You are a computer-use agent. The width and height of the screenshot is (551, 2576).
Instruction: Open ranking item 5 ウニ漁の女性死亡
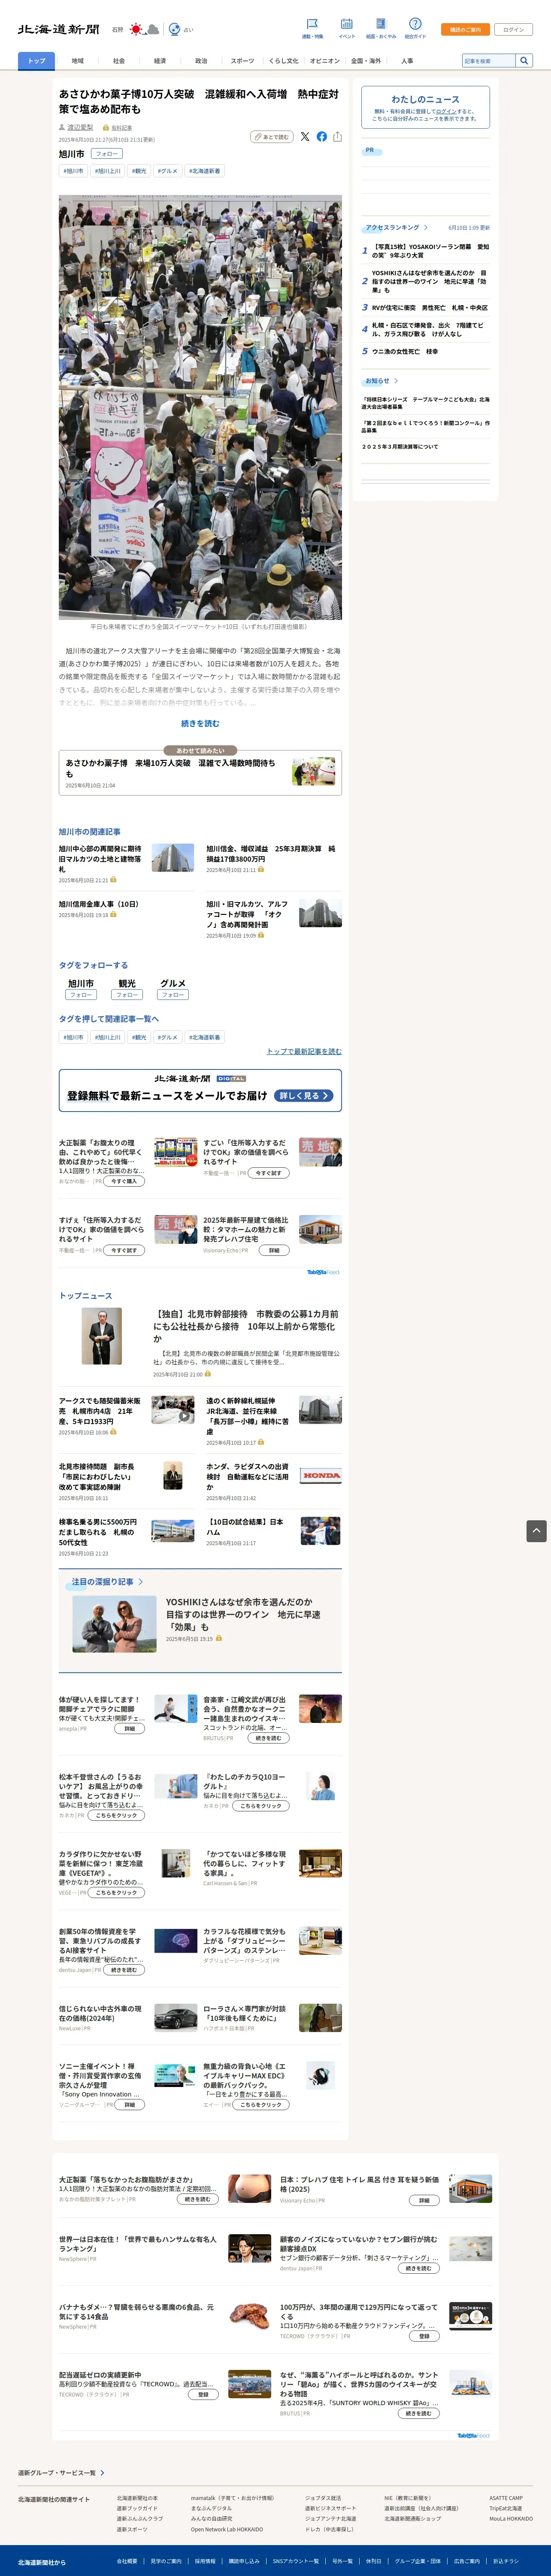coord(405,352)
